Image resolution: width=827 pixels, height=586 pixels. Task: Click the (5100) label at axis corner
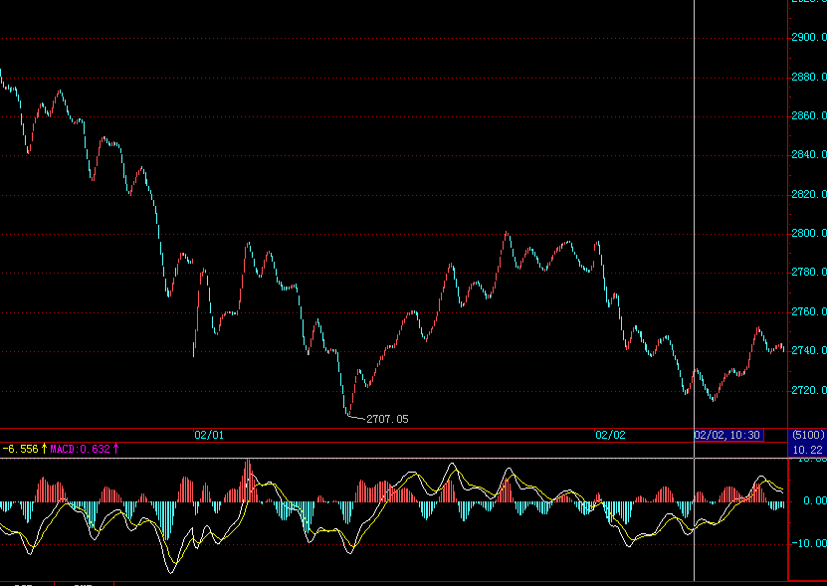click(x=807, y=435)
